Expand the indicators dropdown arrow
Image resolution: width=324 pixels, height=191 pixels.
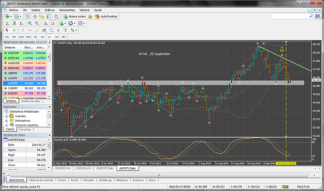tap(65, 23)
